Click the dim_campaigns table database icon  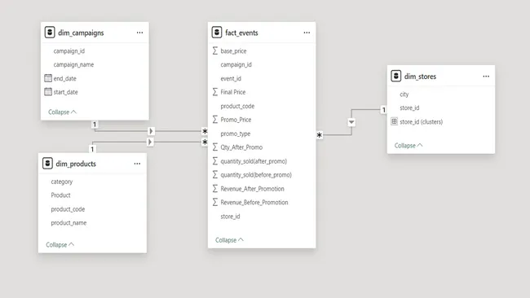50,33
